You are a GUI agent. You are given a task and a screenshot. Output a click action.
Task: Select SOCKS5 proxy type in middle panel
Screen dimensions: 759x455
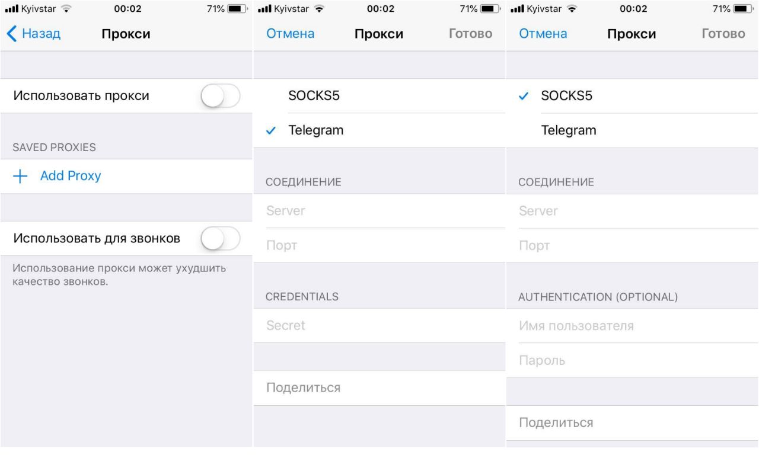(x=379, y=96)
